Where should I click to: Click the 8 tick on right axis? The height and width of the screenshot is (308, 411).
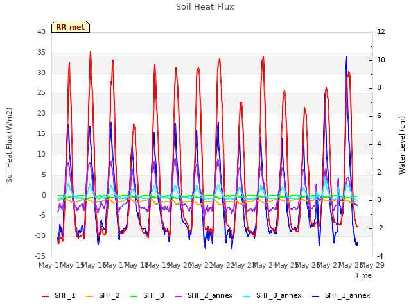pyautogui.click(x=379, y=88)
